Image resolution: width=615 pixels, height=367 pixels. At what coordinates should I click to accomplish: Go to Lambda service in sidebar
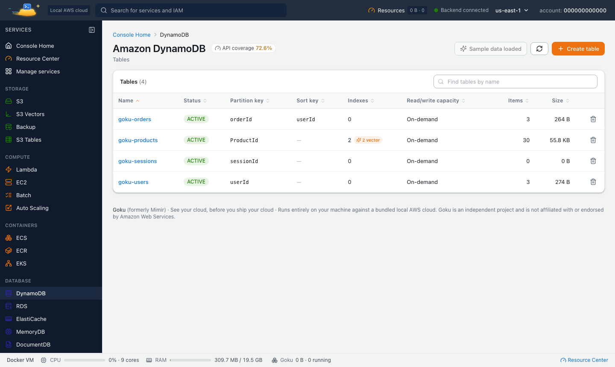(51, 169)
